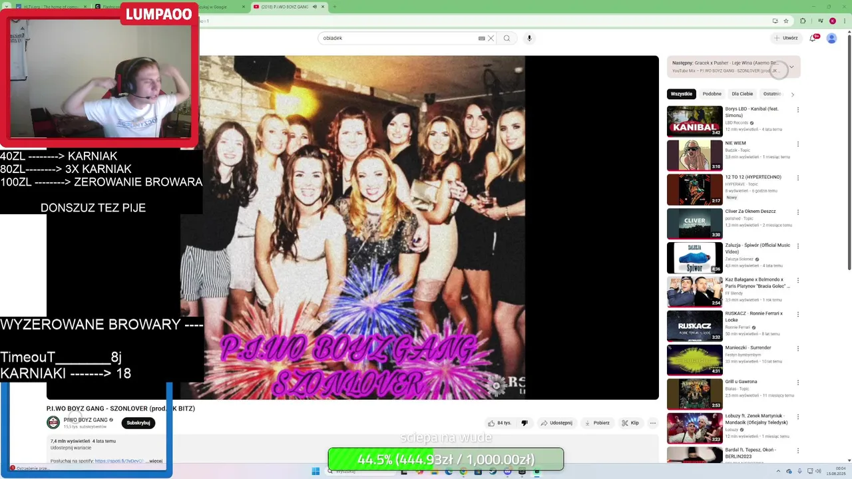This screenshot has width=852, height=479.
Task: Open a new browser tab with plus
Action: (x=334, y=7)
